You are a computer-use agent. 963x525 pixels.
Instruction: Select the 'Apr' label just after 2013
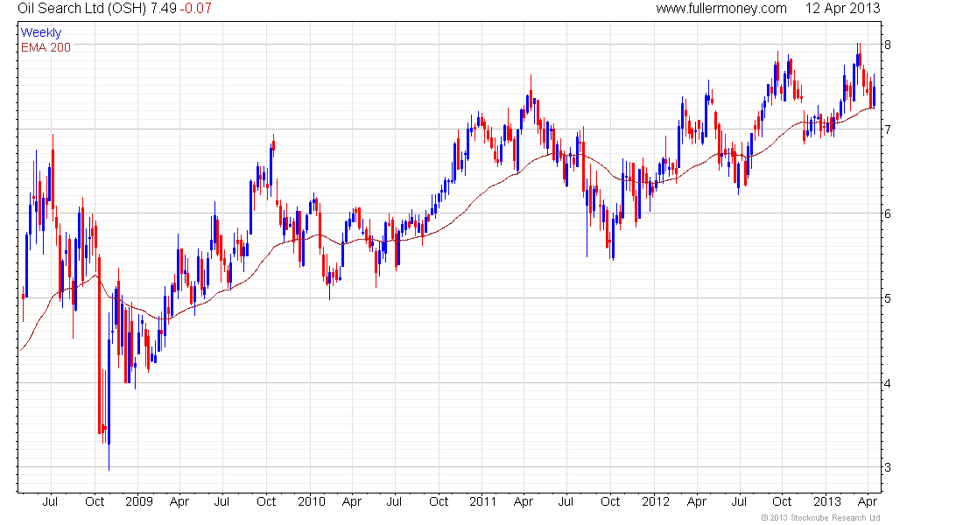coord(868,501)
